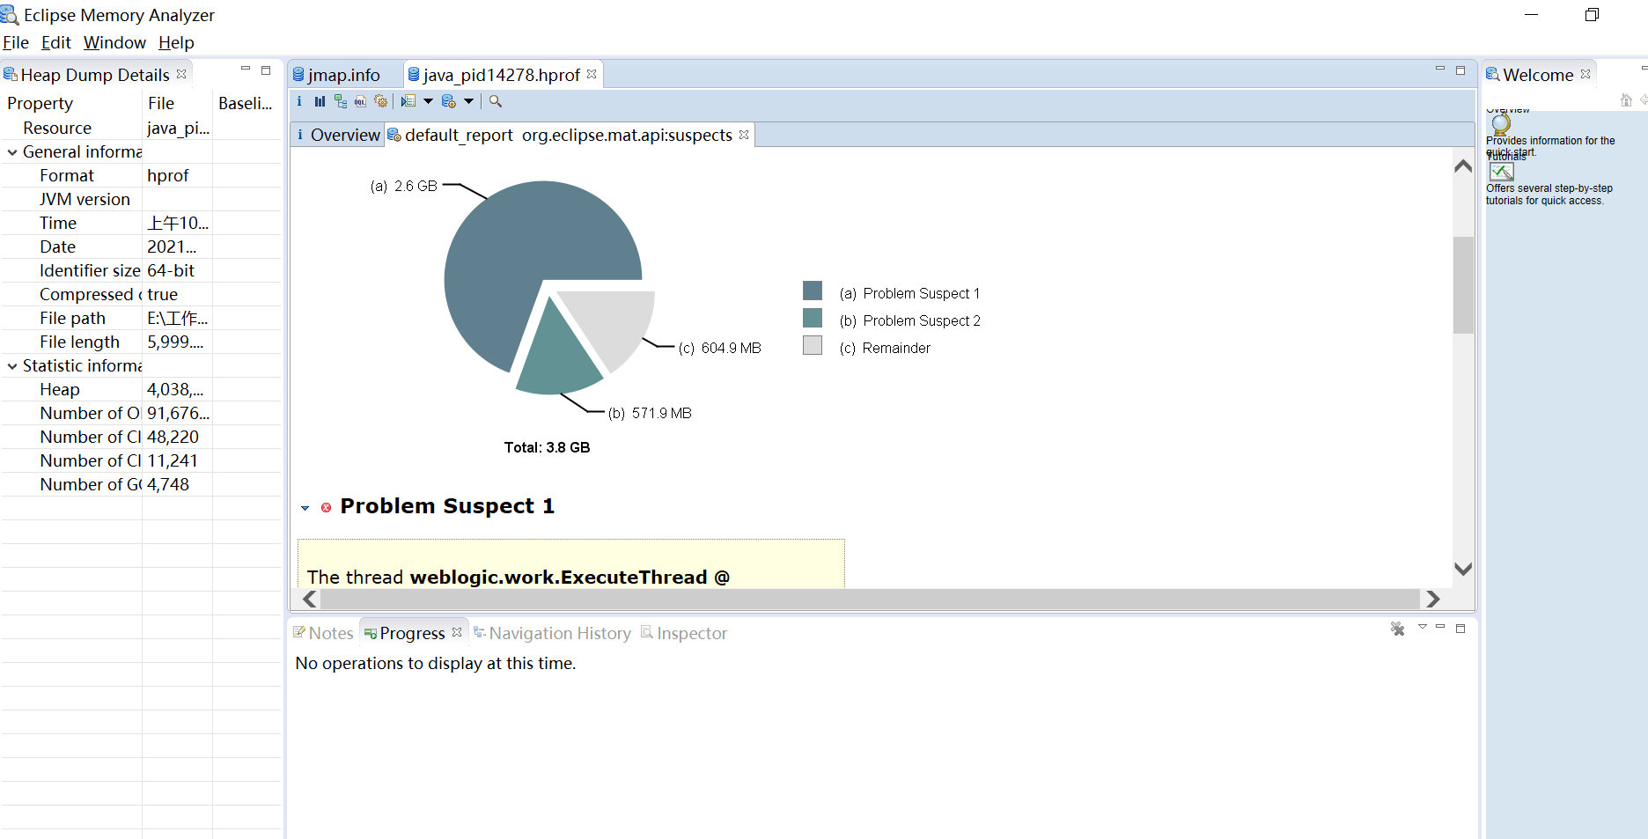Select the Histogram toolbar icon
Viewport: 1648px width, 839px height.
click(x=320, y=101)
